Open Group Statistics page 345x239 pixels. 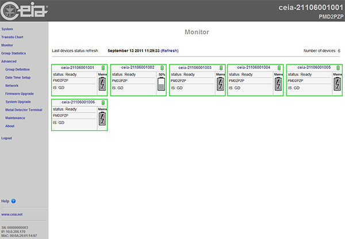point(14,53)
